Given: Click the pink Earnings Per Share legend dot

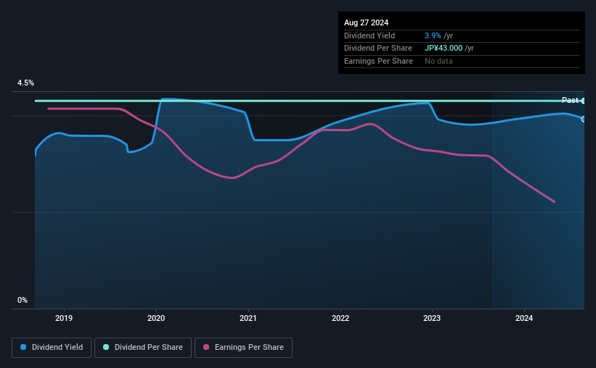Looking at the screenshot, I should tap(206, 347).
